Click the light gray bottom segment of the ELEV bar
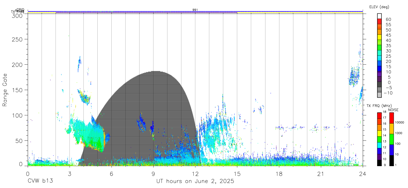 pyautogui.click(x=379, y=94)
